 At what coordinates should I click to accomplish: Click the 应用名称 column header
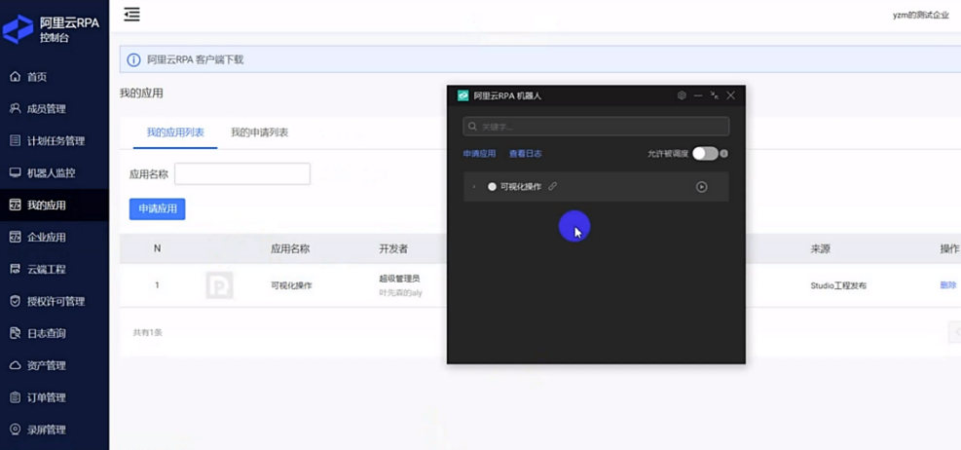[x=290, y=249]
